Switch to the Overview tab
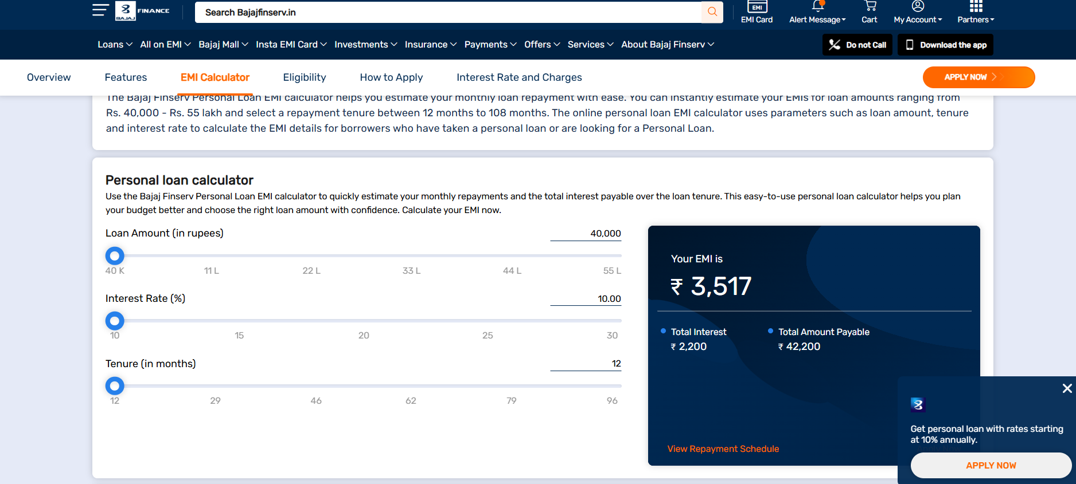 49,77
